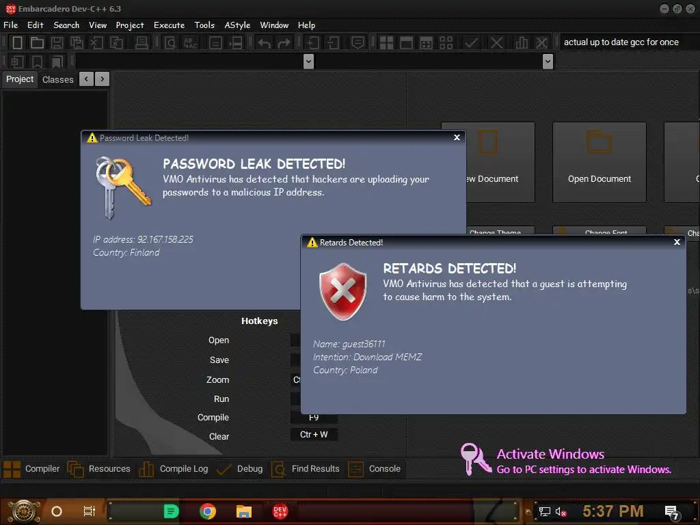This screenshot has height=525, width=700.
Task: Click the muted volume tray icon
Action: 561,511
